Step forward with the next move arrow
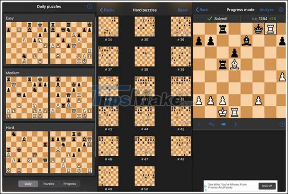 pos(235,125)
